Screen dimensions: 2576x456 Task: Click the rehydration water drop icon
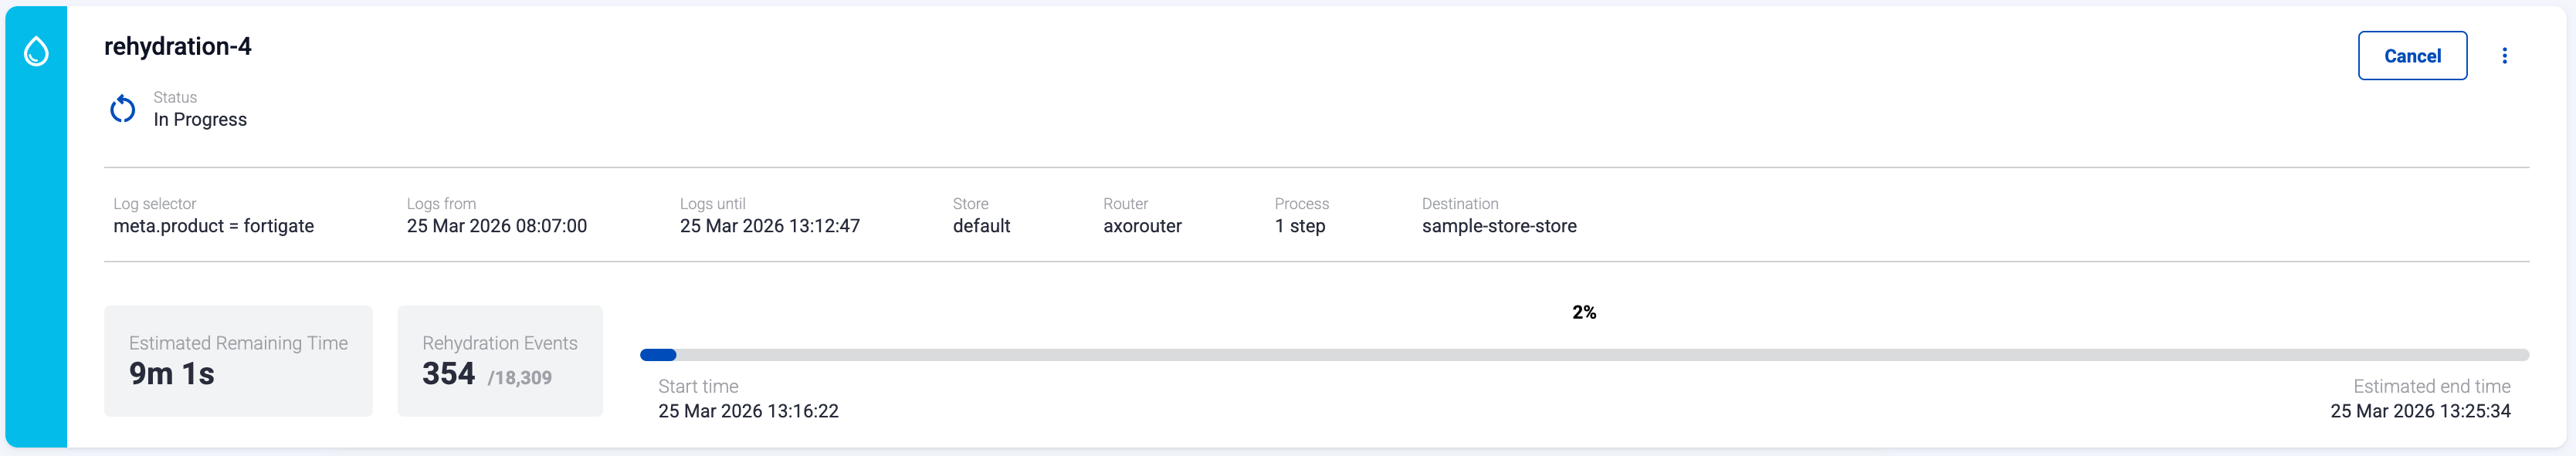pos(36,51)
